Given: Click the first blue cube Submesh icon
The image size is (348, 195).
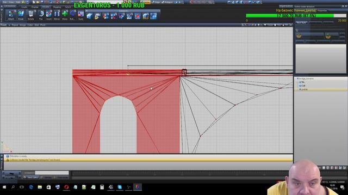Looking at the screenshot, I should 89,16.
